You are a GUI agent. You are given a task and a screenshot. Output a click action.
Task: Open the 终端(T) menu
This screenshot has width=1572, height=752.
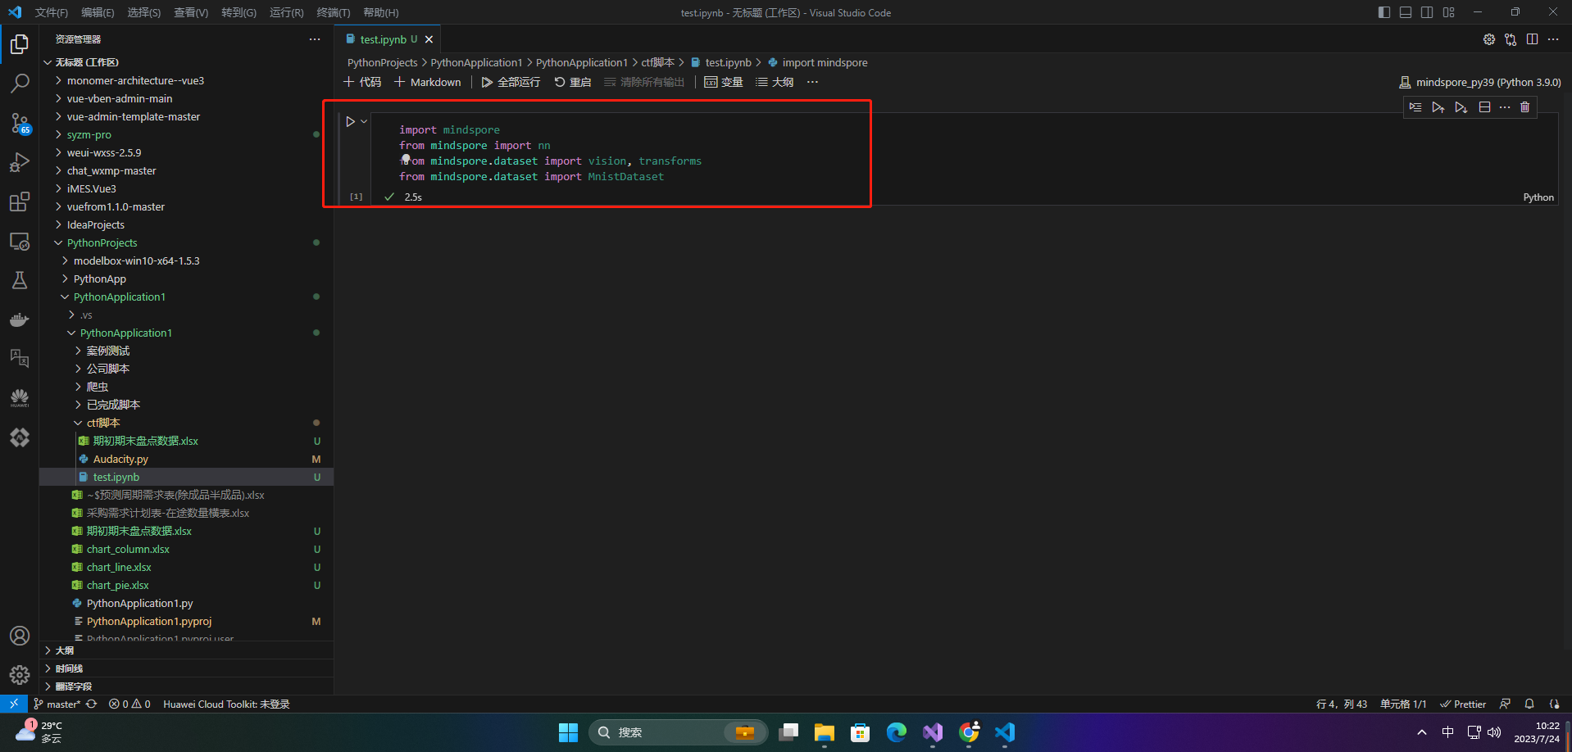coord(333,12)
